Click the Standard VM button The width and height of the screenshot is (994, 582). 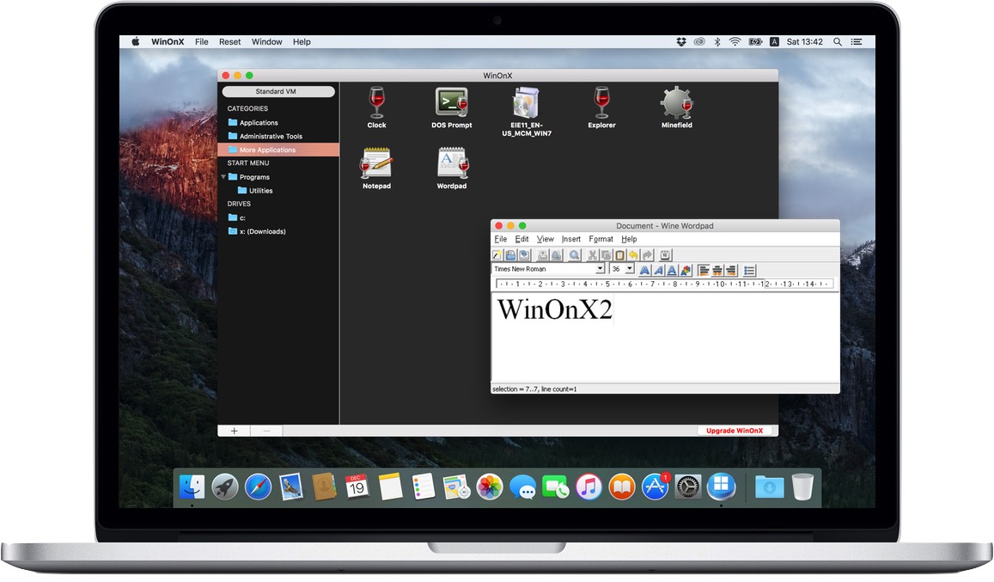[277, 91]
